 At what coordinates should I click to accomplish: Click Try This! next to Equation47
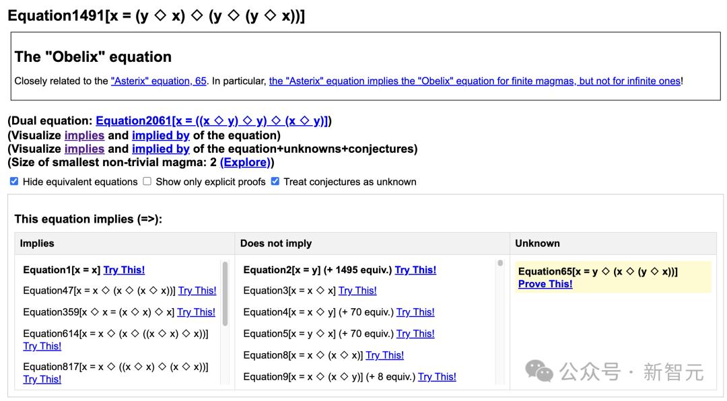(x=197, y=291)
